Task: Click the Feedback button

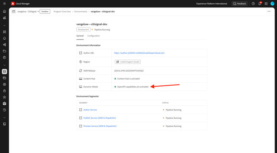Action: pos(239,4)
